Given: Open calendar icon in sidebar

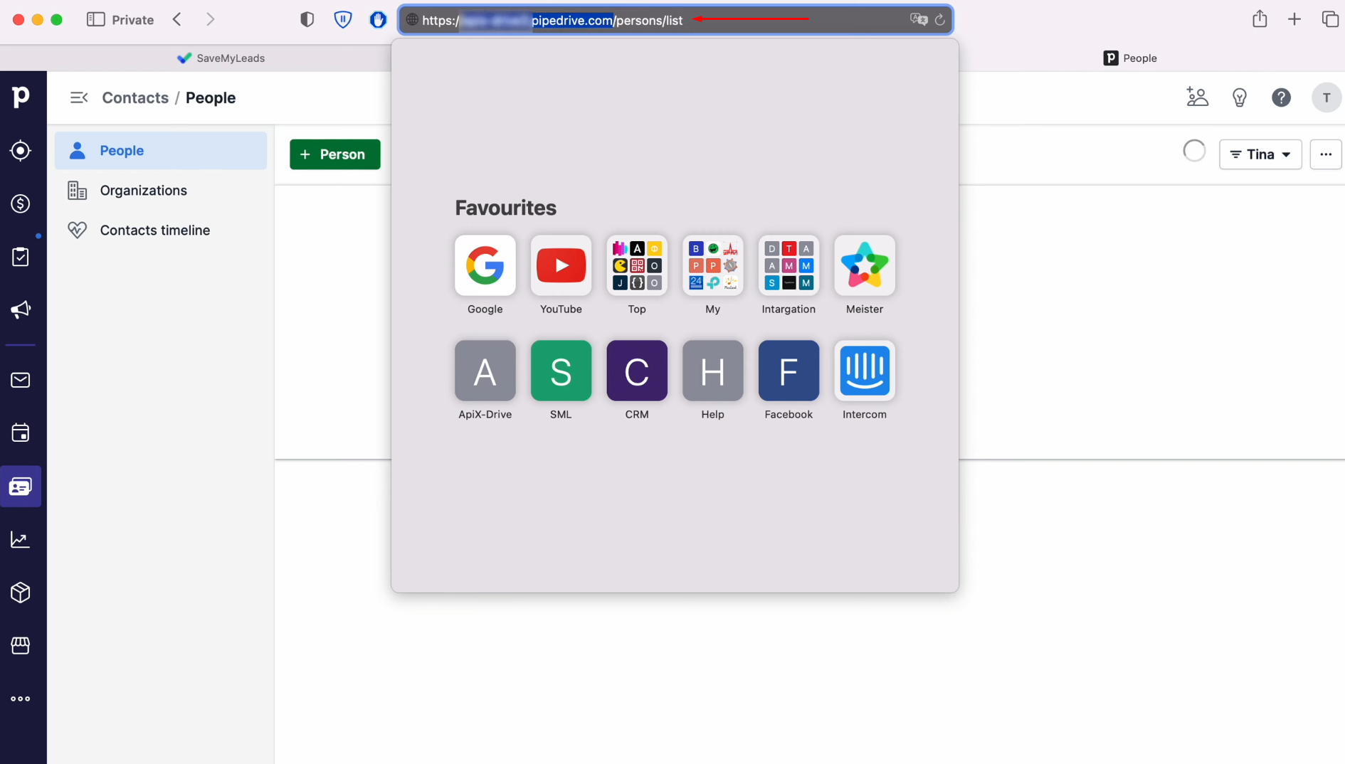Looking at the screenshot, I should [x=21, y=433].
